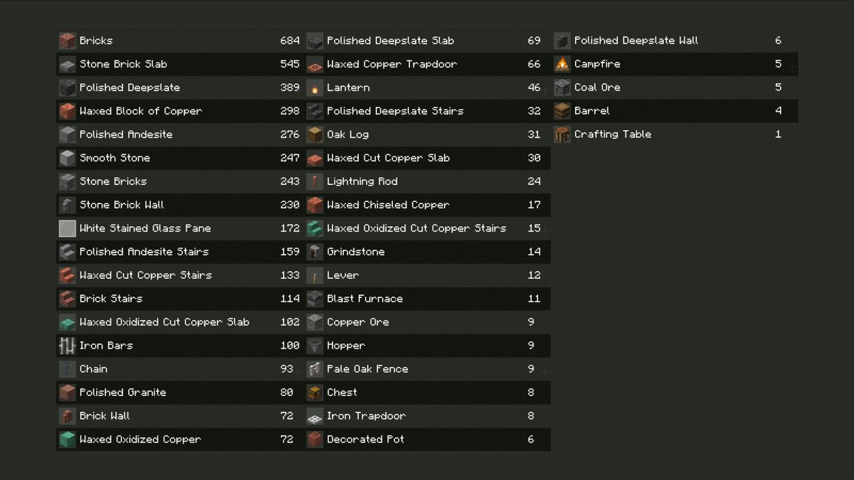Click the Hopper icon

pyautogui.click(x=315, y=346)
